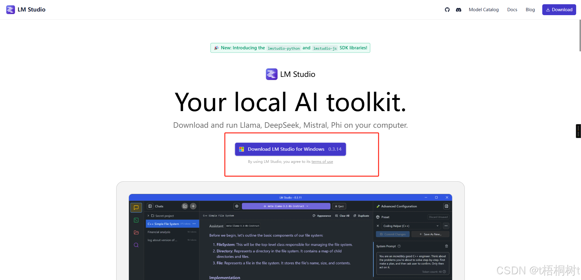
Task: Click Preset cube icon in preview
Action: (378, 217)
